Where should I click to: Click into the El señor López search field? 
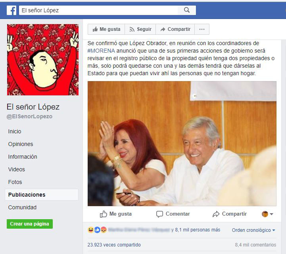click(98, 10)
